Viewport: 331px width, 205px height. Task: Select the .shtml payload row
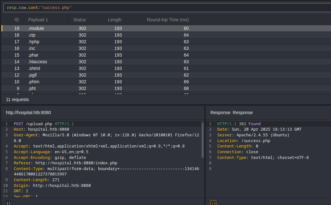click(166, 68)
